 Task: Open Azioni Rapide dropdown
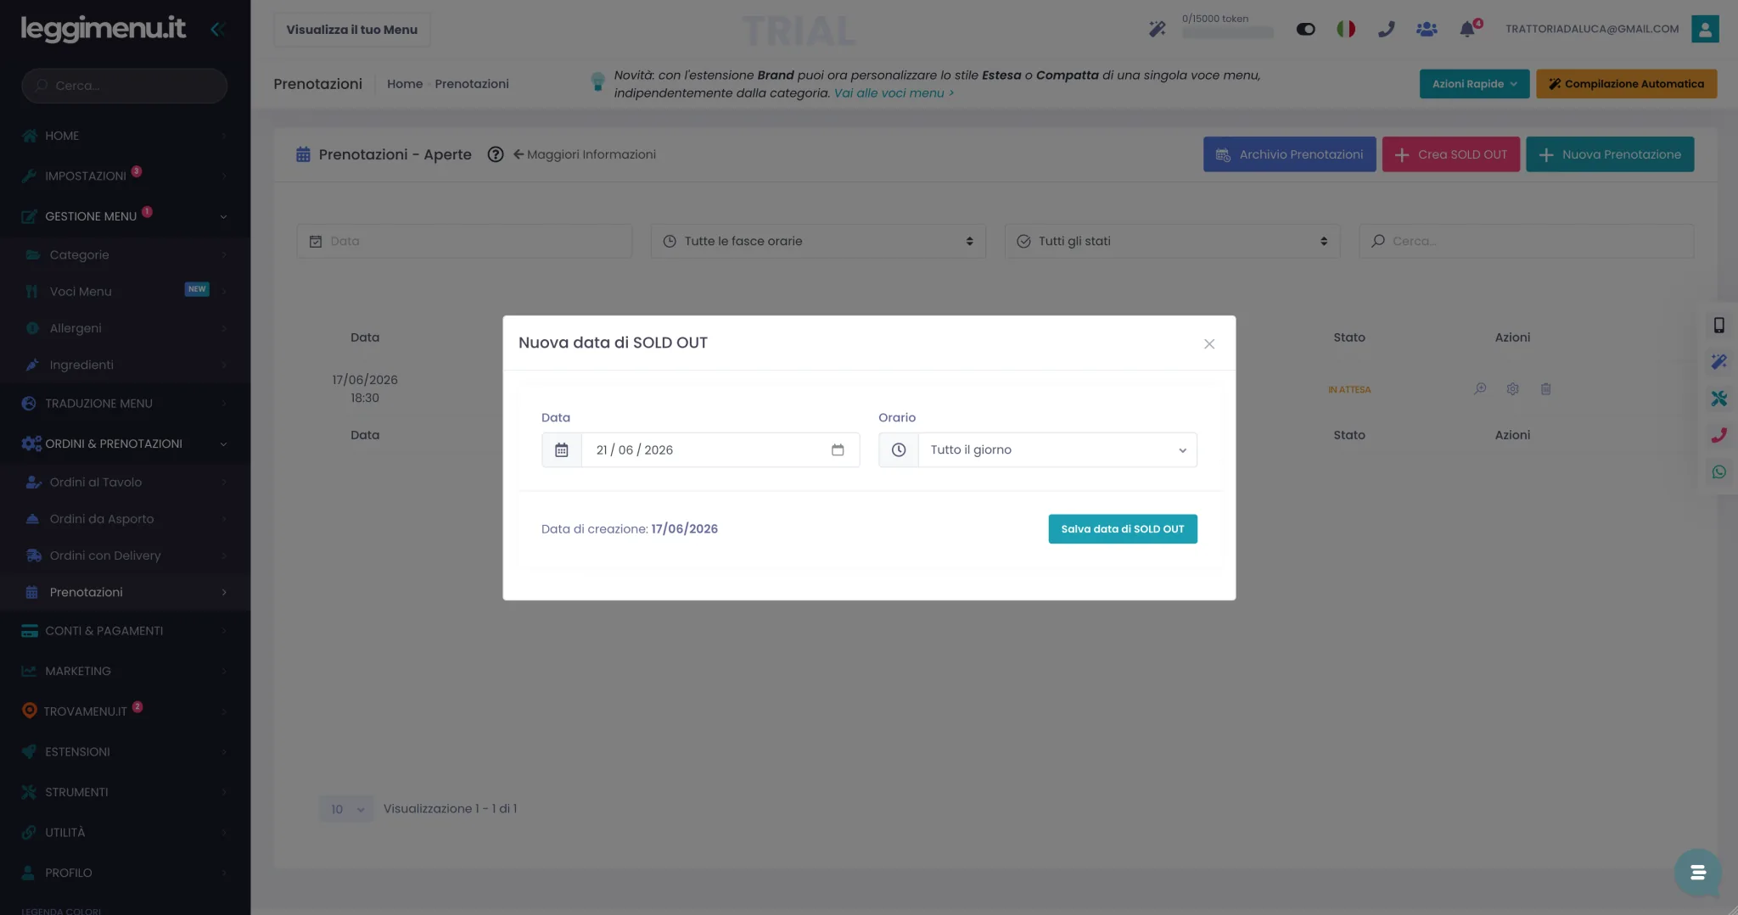(1474, 84)
